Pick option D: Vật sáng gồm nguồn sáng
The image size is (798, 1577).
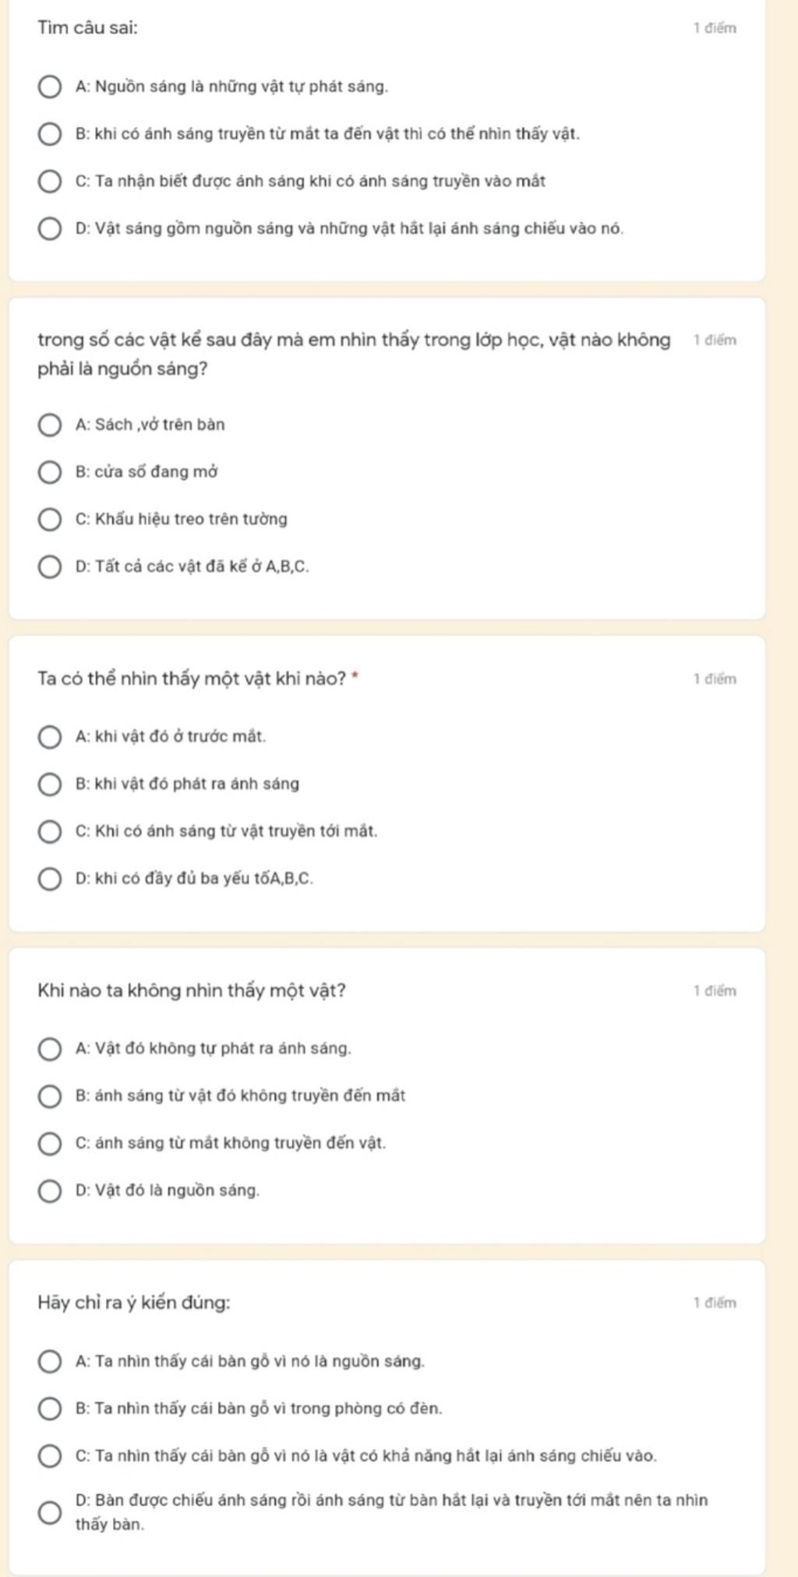point(50,229)
